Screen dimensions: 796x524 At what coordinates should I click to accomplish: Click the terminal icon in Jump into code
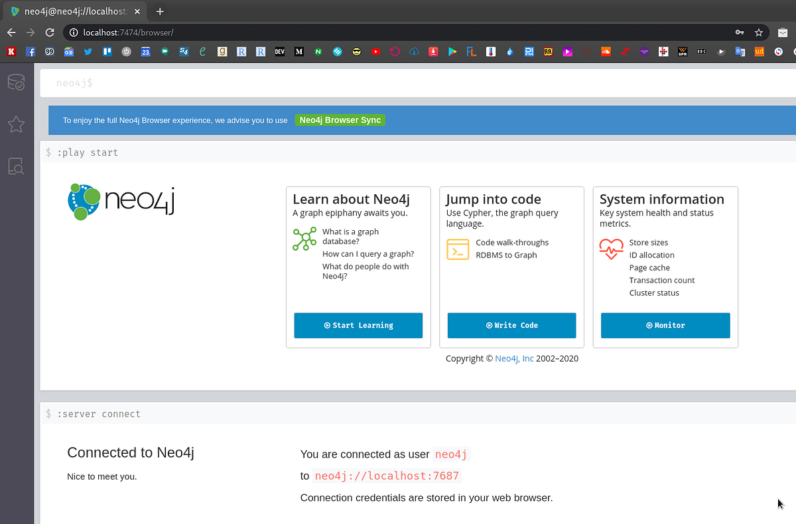(x=458, y=249)
